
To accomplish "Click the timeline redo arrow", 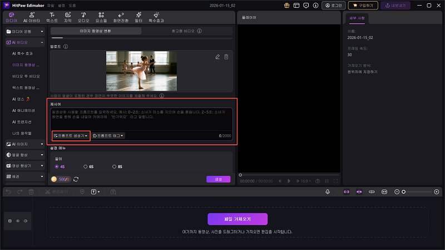I will coord(19,192).
